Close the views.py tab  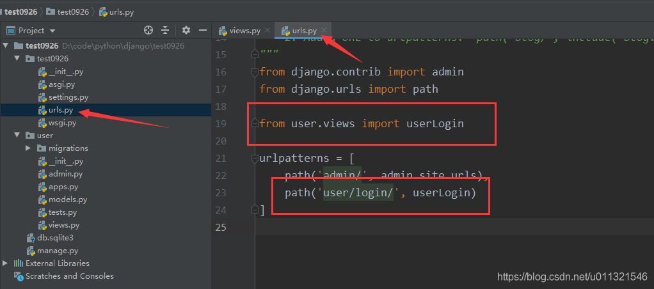[267, 31]
